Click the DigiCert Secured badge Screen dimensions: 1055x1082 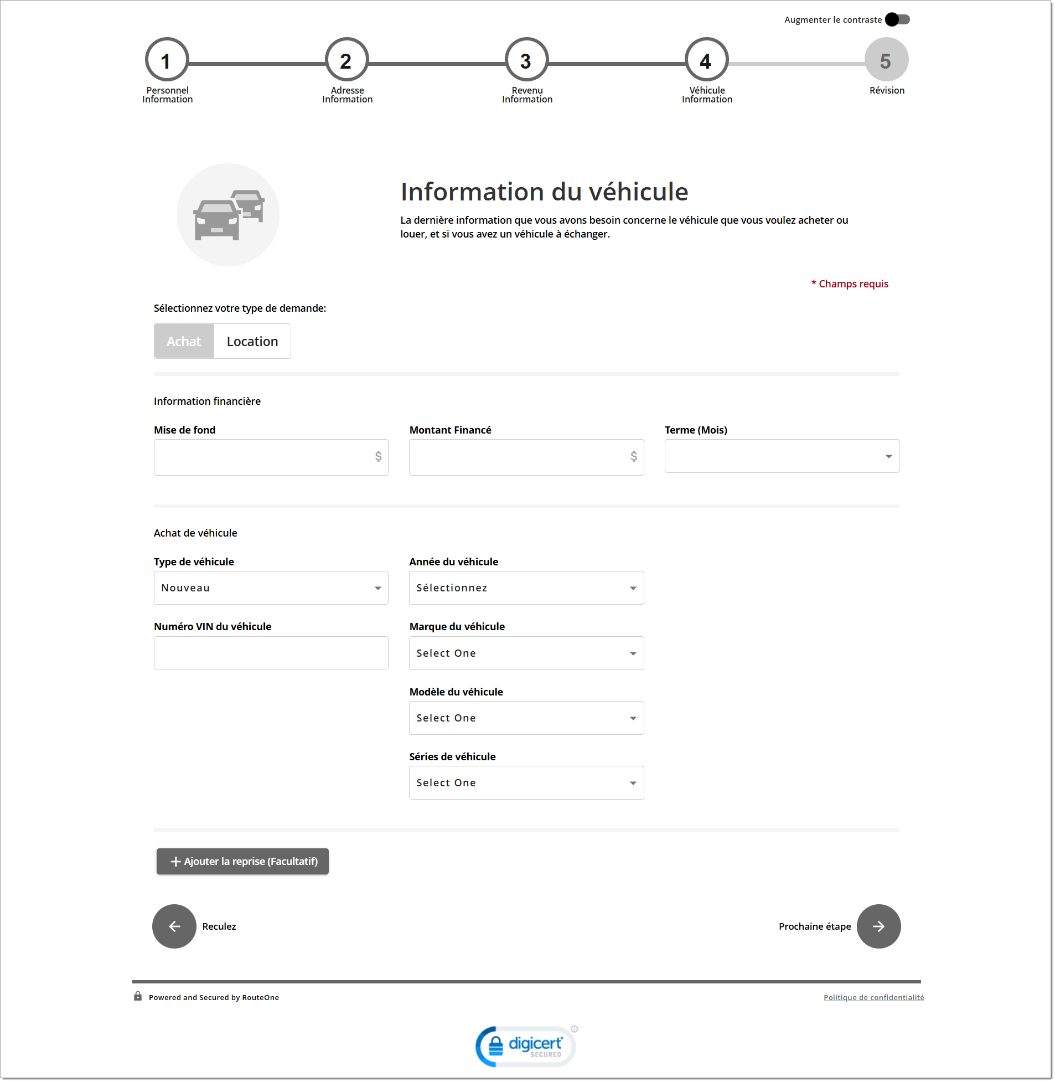click(x=526, y=1047)
